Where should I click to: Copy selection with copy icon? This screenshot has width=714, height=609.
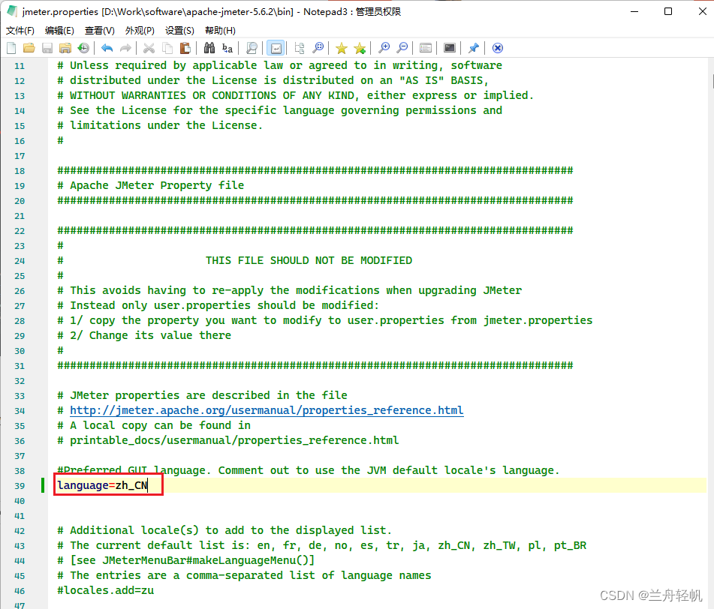(x=167, y=48)
